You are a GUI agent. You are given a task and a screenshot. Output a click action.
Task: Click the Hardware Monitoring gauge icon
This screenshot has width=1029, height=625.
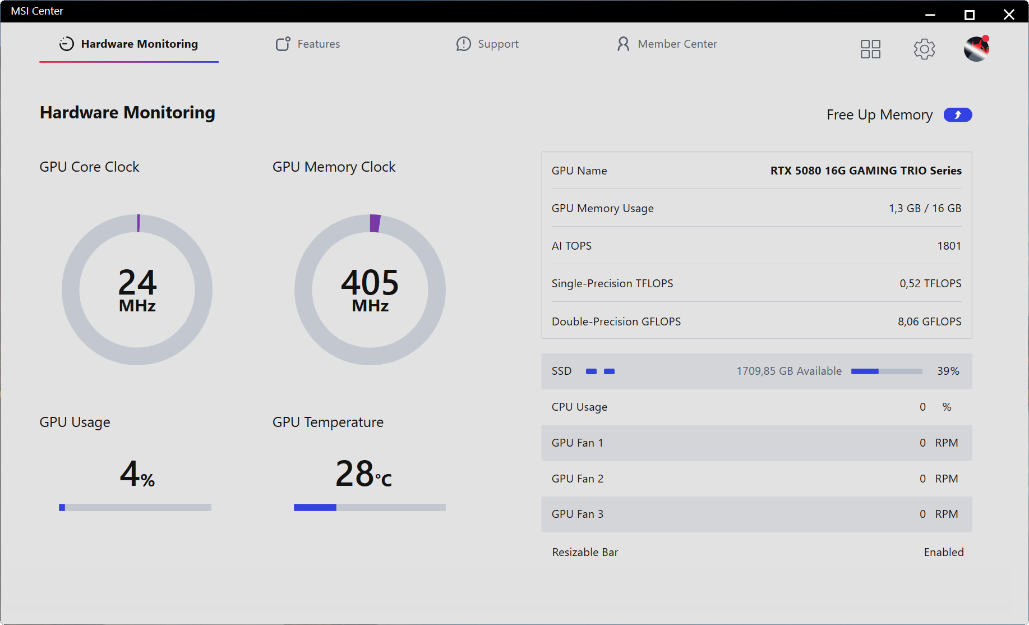coord(67,44)
